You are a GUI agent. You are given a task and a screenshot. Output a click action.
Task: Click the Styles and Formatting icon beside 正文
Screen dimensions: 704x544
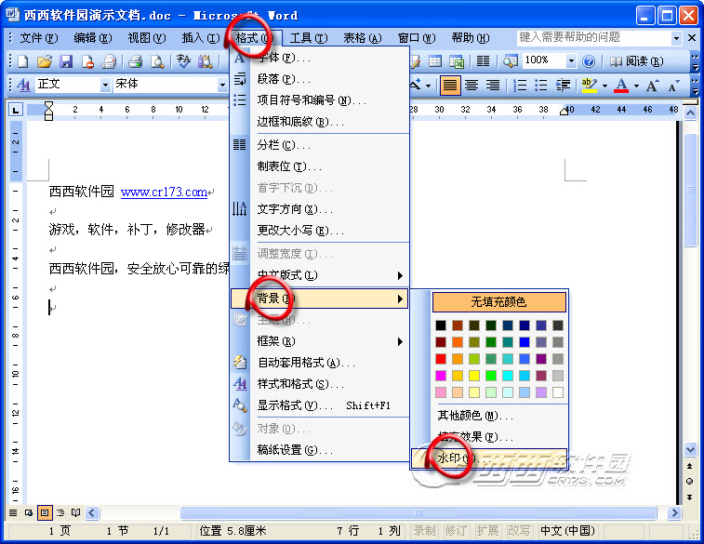click(23, 85)
